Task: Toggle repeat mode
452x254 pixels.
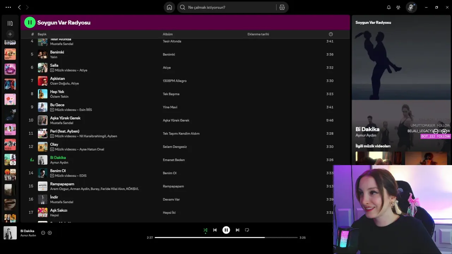Action: 247,230
